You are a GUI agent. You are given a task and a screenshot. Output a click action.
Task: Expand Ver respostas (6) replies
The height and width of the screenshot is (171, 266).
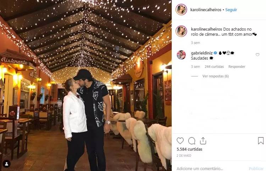click(x=215, y=76)
